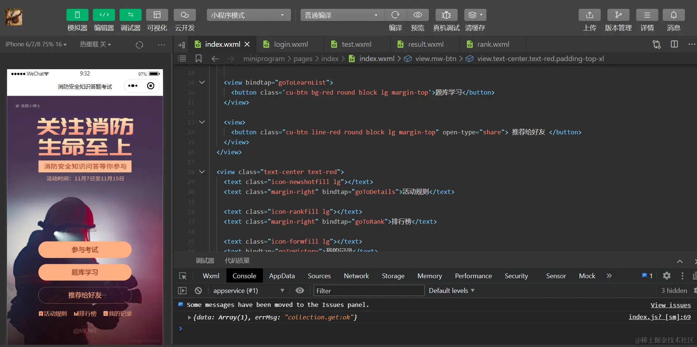Toggle the 编辑器 editor panel button
Screen dimensions: 697x347
(x=104, y=15)
